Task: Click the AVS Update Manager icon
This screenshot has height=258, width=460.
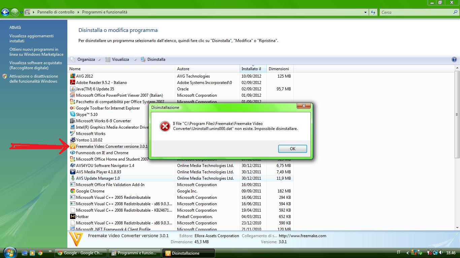Action: point(72,178)
